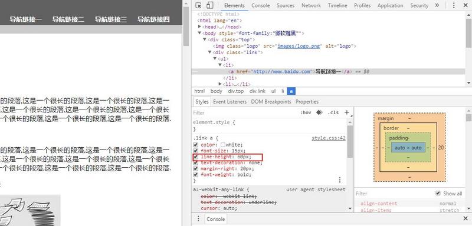Click the webpage vertical scrollbar thumb
This screenshot has width=472, height=226.
tap(186, 27)
